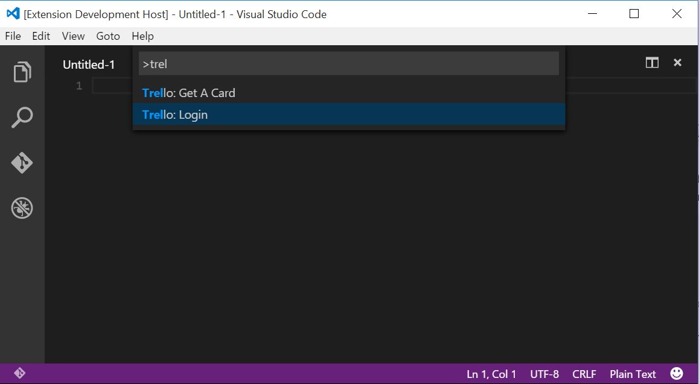Click the Git icon in status bar

click(x=19, y=373)
